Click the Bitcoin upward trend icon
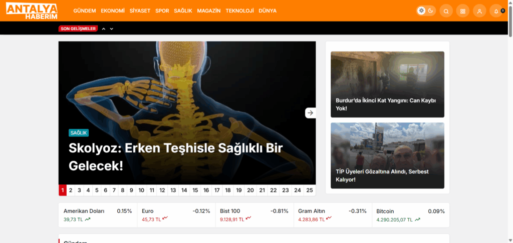The image size is (513, 243). tap(417, 219)
